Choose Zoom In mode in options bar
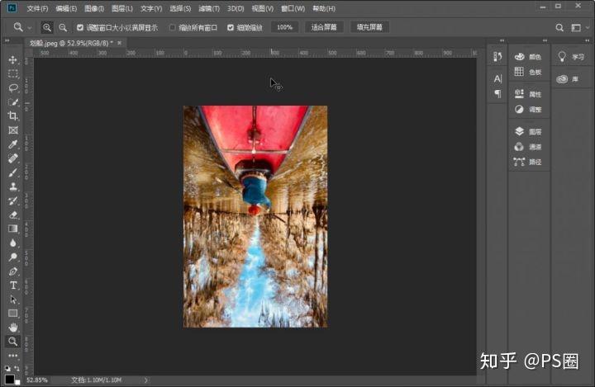The image size is (595, 387). tap(46, 27)
